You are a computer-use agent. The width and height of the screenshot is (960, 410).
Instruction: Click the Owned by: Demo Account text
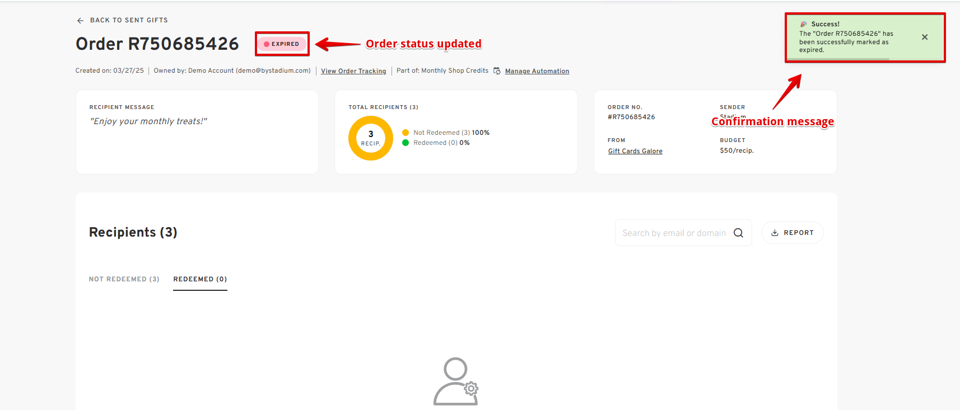coord(232,70)
